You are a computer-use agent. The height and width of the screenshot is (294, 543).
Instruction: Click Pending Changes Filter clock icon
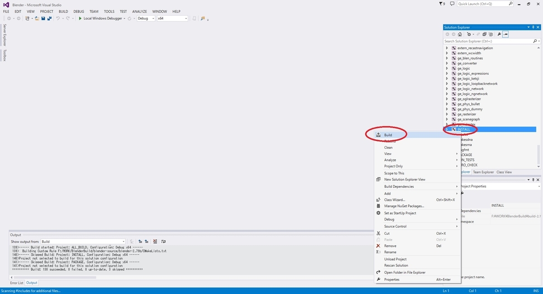[469, 34]
